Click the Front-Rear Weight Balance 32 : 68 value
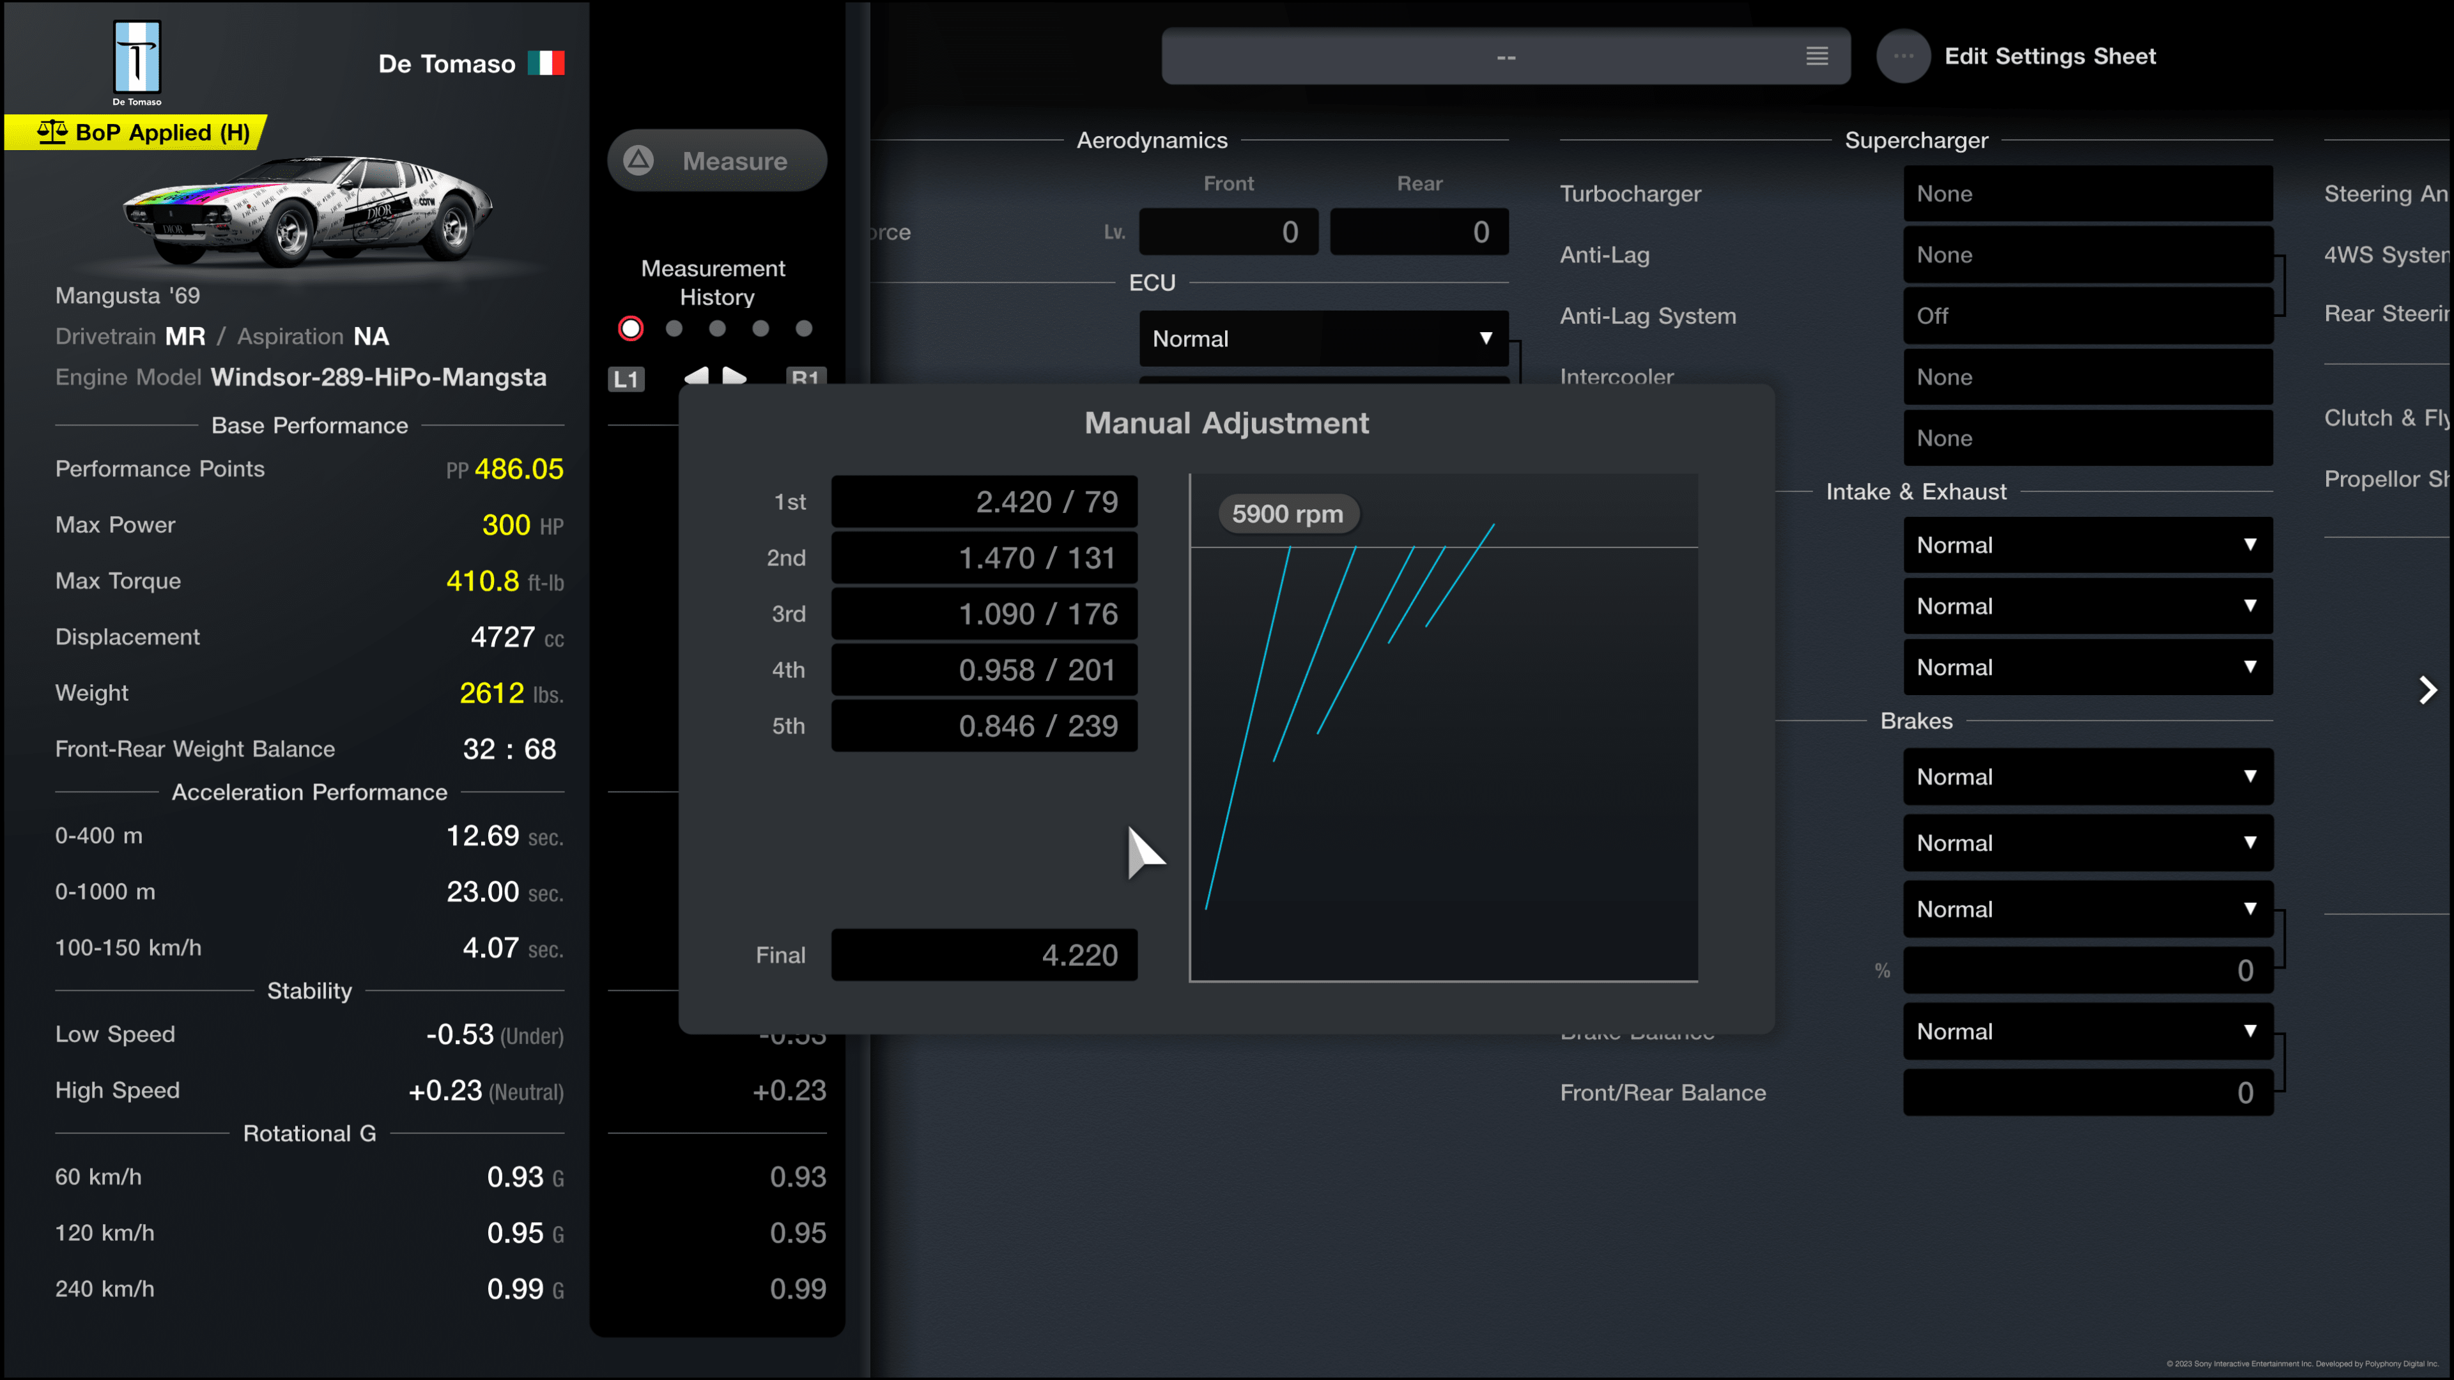This screenshot has height=1380, width=2454. tap(510, 749)
